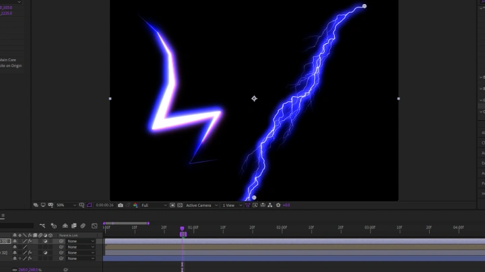Click the reset exposure icon

278,205
